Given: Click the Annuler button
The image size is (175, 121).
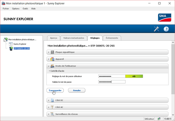Looking at the screenshot, I should 77,90.
